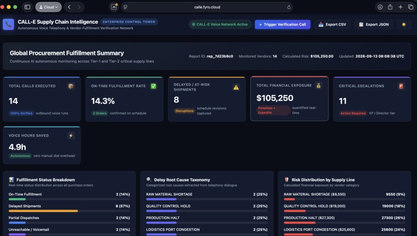Click Export CSV button
Image resolution: width=417 pixels, height=236 pixels.
[332, 24]
